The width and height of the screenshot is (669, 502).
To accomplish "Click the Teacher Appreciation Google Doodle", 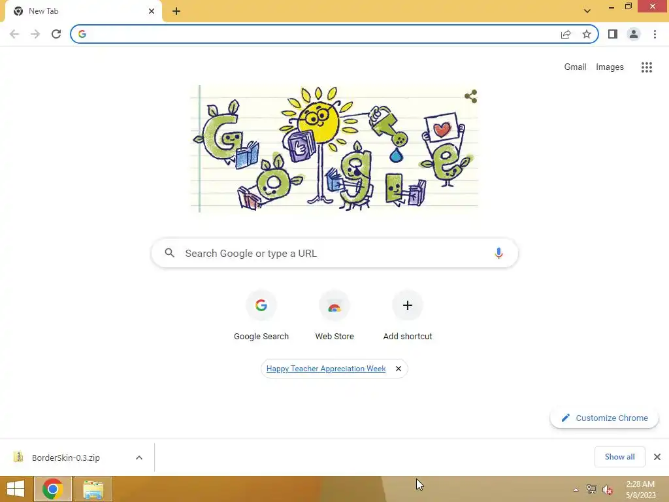I will (334, 148).
